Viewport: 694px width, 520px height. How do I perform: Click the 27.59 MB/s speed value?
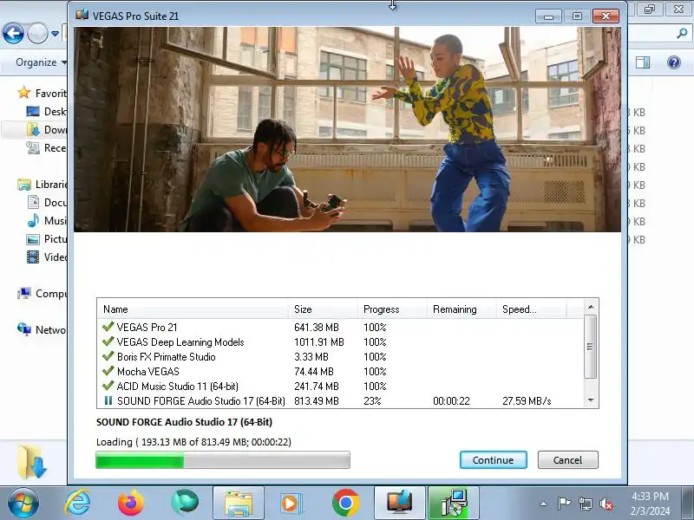[527, 401]
